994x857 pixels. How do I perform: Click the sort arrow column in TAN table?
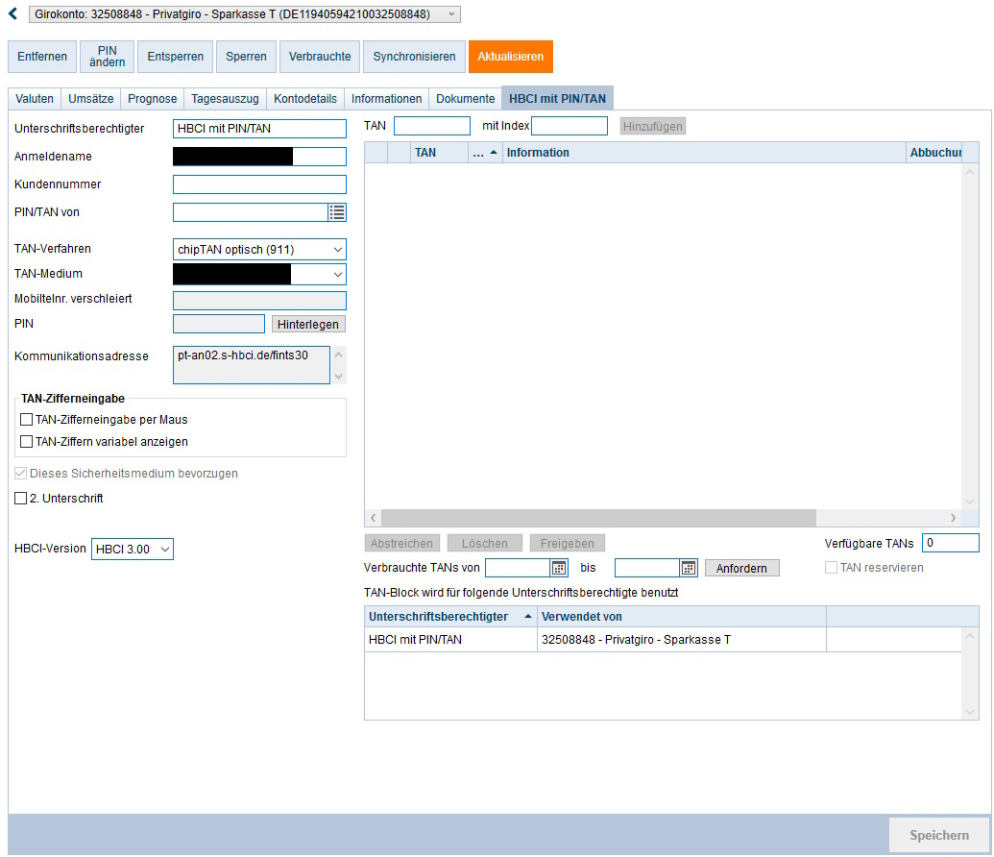pos(485,153)
